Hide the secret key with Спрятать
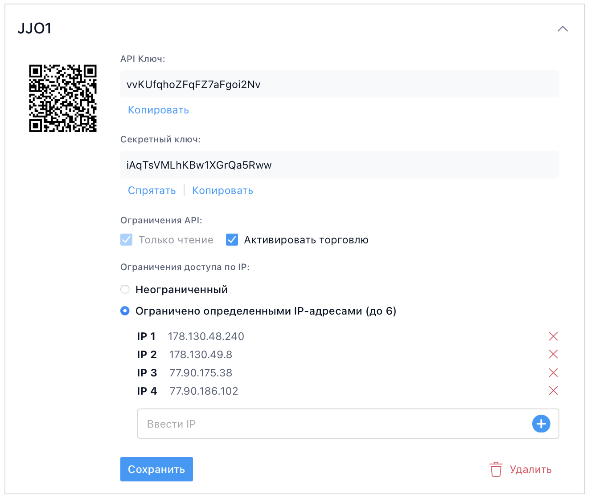 pyautogui.click(x=152, y=190)
